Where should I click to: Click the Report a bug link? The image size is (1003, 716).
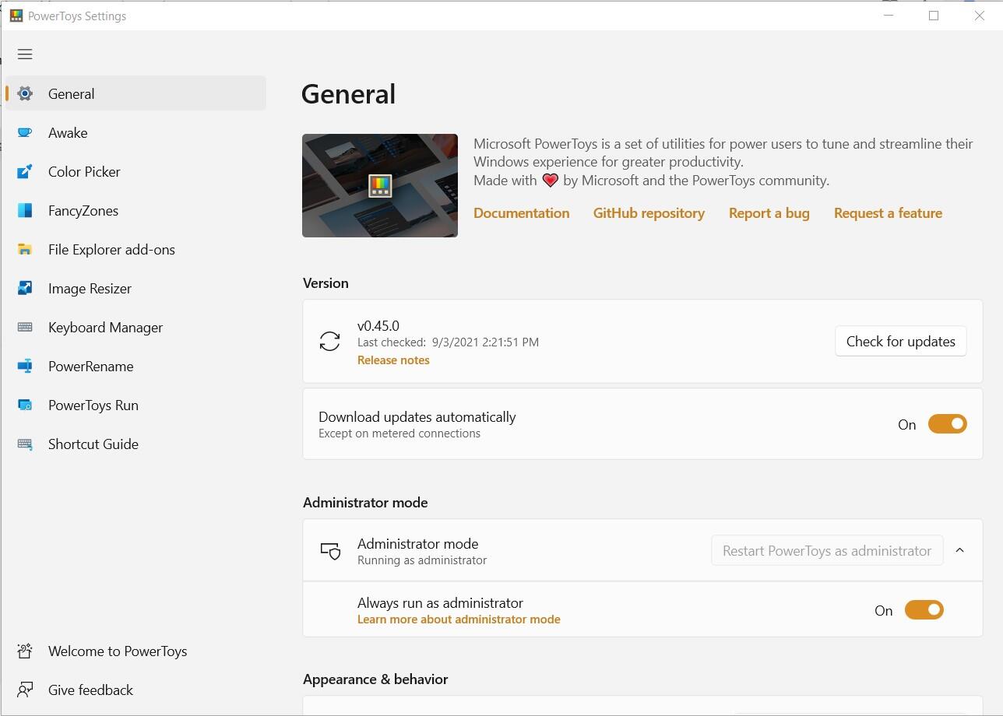[x=769, y=213]
